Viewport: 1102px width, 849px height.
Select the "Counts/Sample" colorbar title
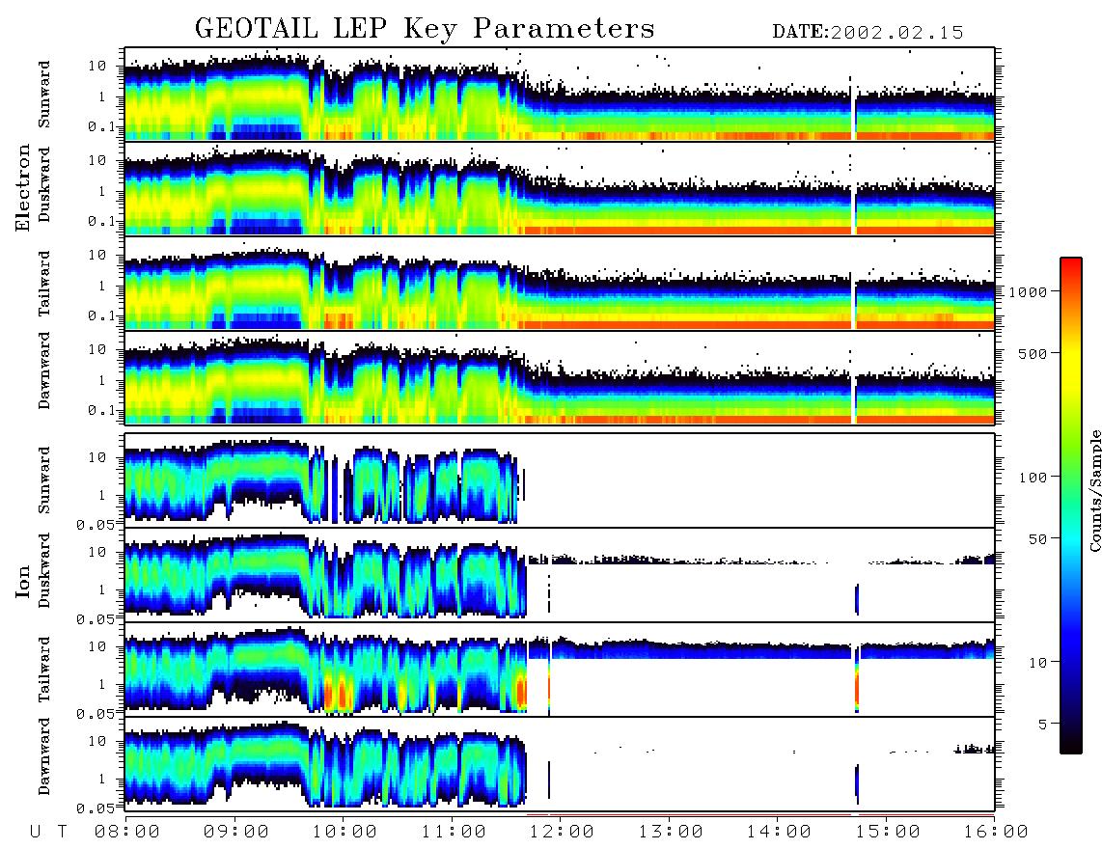1095,490
